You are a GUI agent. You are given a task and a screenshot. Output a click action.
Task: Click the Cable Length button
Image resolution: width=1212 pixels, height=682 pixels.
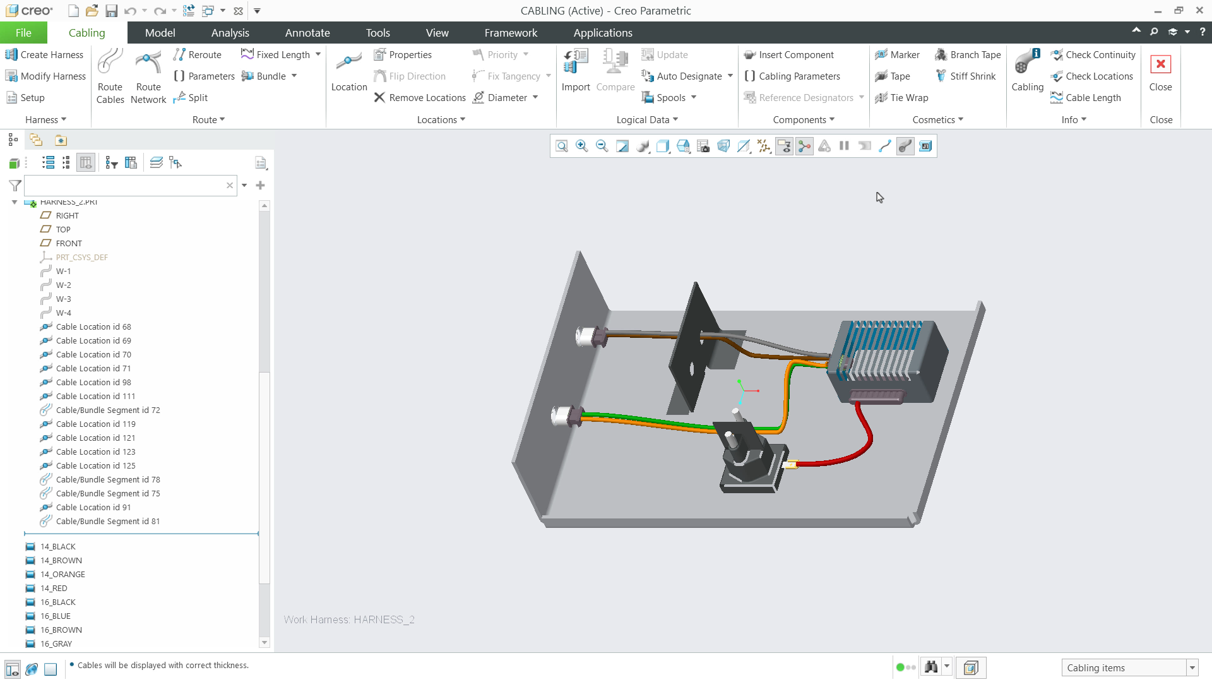click(1086, 97)
